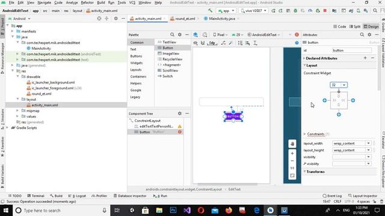Click Clear All Constraints icon
This screenshot has width=385, height=216.
point(223,43)
